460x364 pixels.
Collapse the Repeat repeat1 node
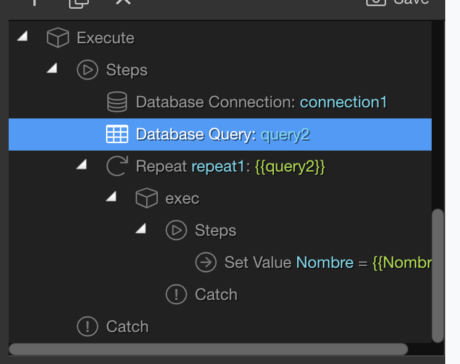point(82,164)
